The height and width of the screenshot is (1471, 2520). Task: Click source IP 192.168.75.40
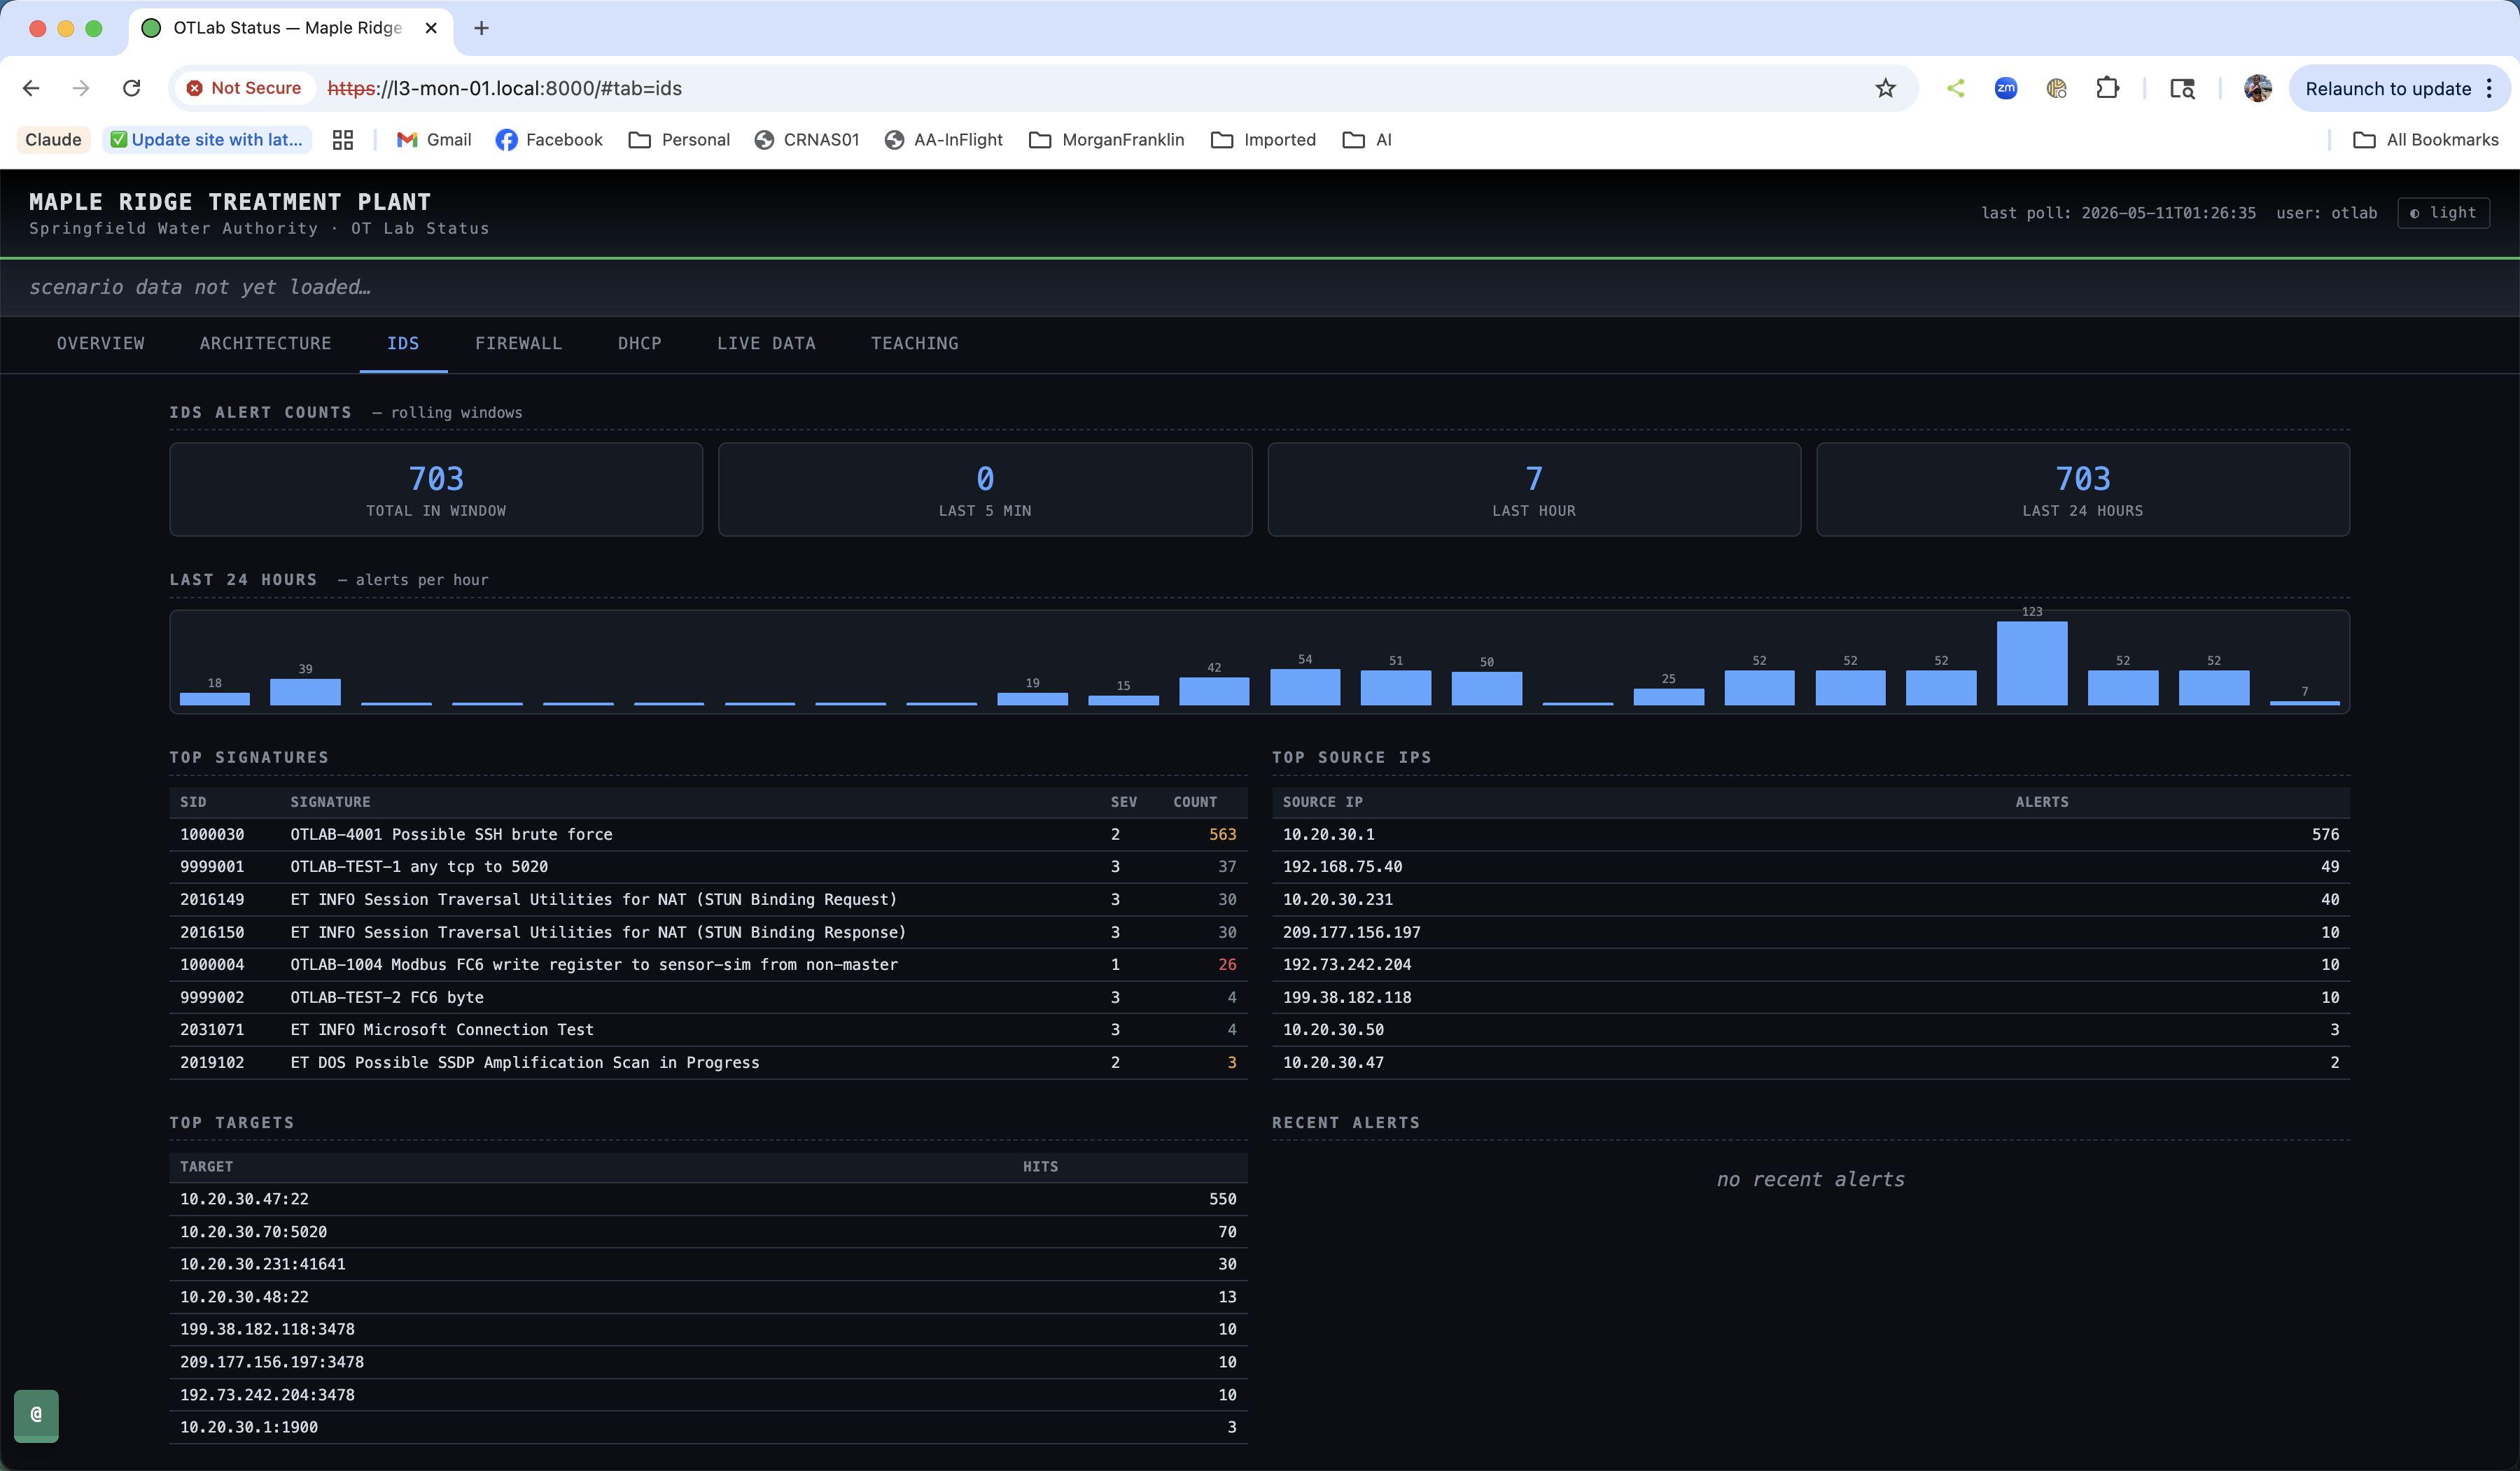click(1342, 866)
